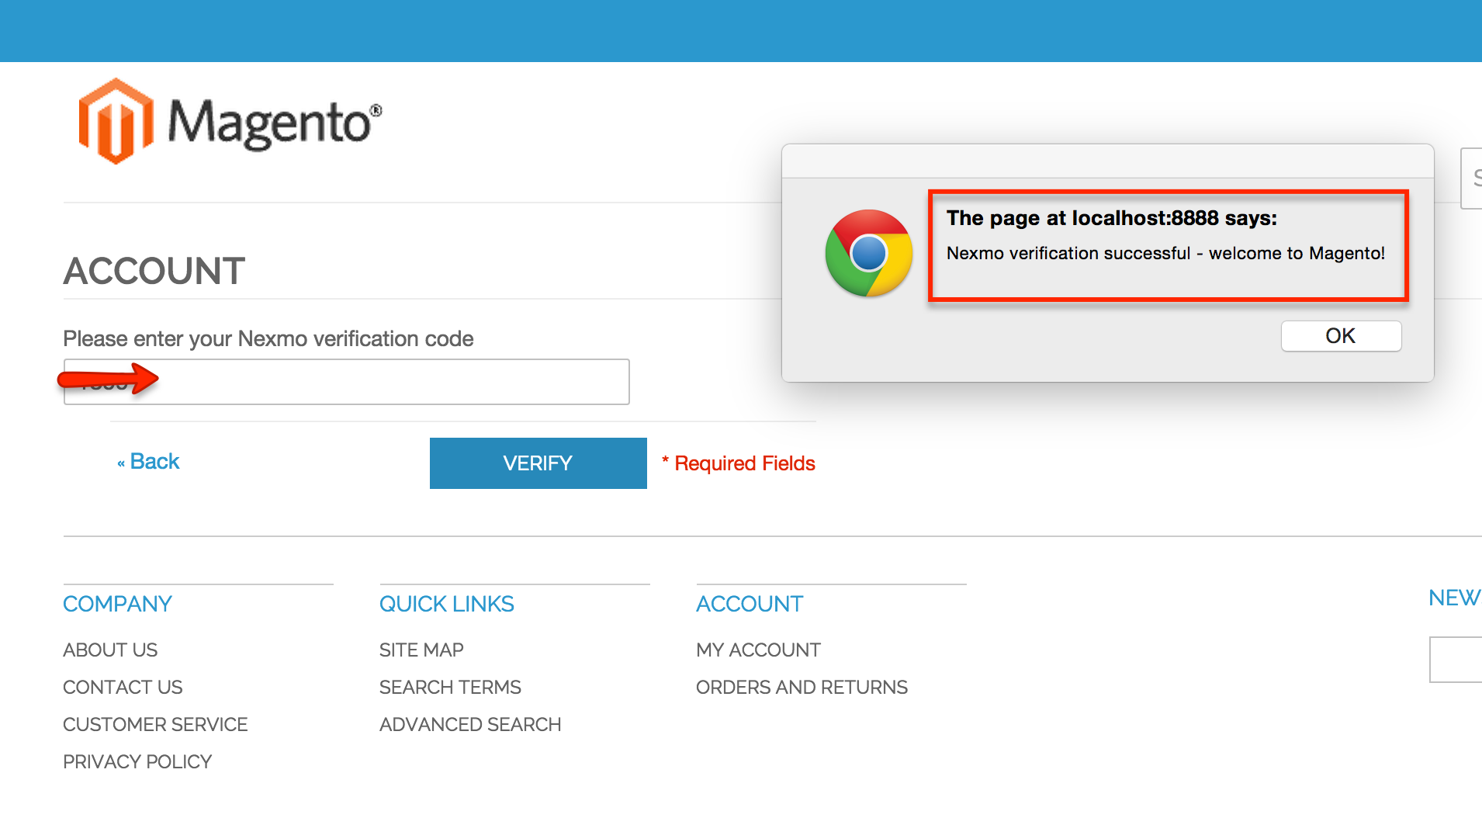Focus the Nexmo verification code field

pyautogui.click(x=346, y=382)
